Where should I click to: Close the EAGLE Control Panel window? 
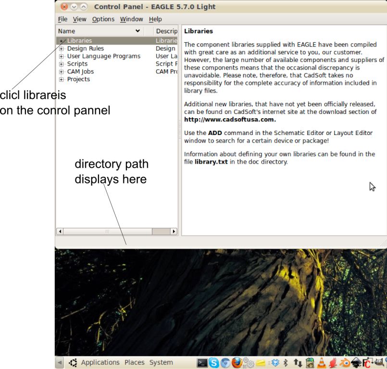coord(64,7)
